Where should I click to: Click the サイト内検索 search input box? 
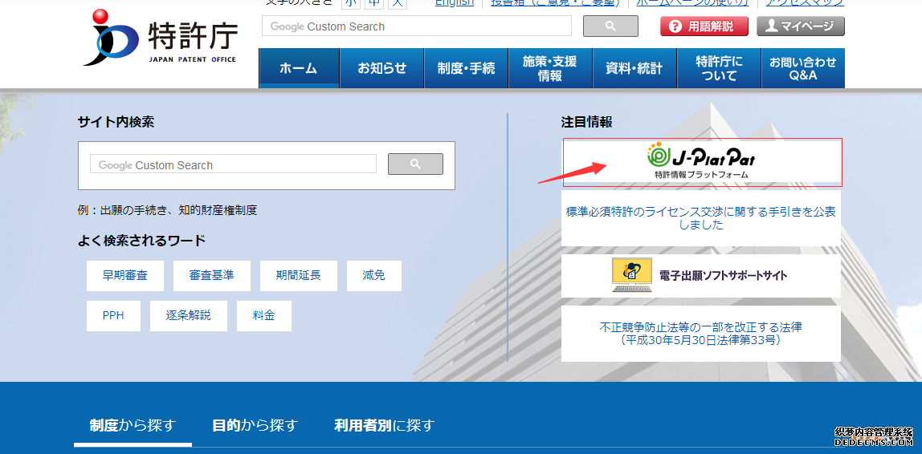[x=233, y=164]
